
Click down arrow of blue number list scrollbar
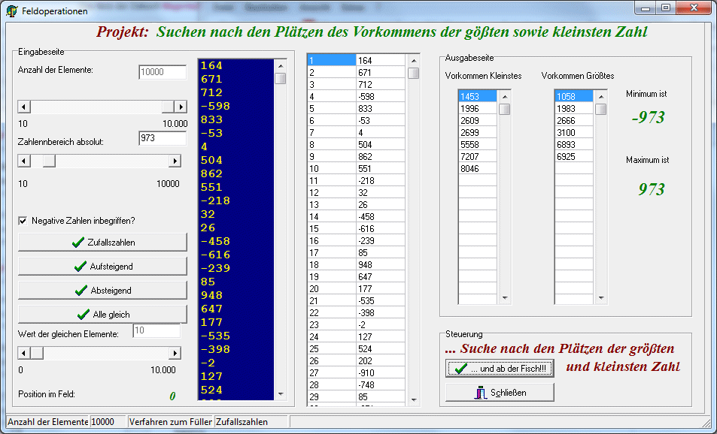coord(281,394)
